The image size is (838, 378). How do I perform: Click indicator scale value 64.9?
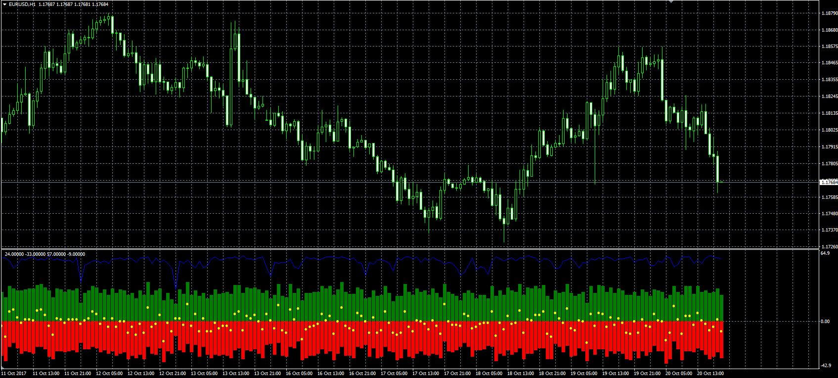click(x=825, y=253)
